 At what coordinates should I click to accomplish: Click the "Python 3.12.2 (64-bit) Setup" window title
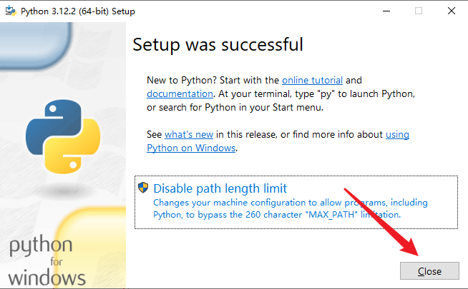77,11
